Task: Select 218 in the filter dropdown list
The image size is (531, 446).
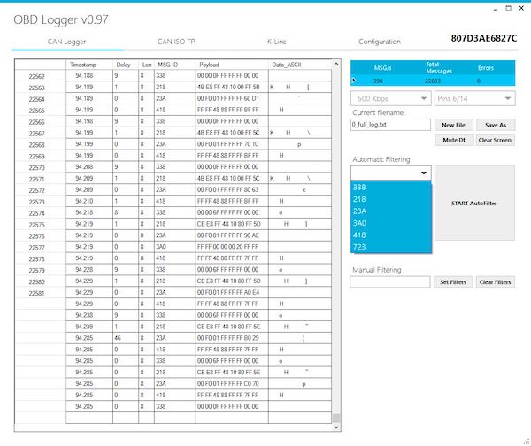Action: (391, 199)
